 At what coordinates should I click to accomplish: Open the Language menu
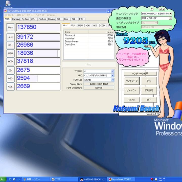(x=51, y=15)
